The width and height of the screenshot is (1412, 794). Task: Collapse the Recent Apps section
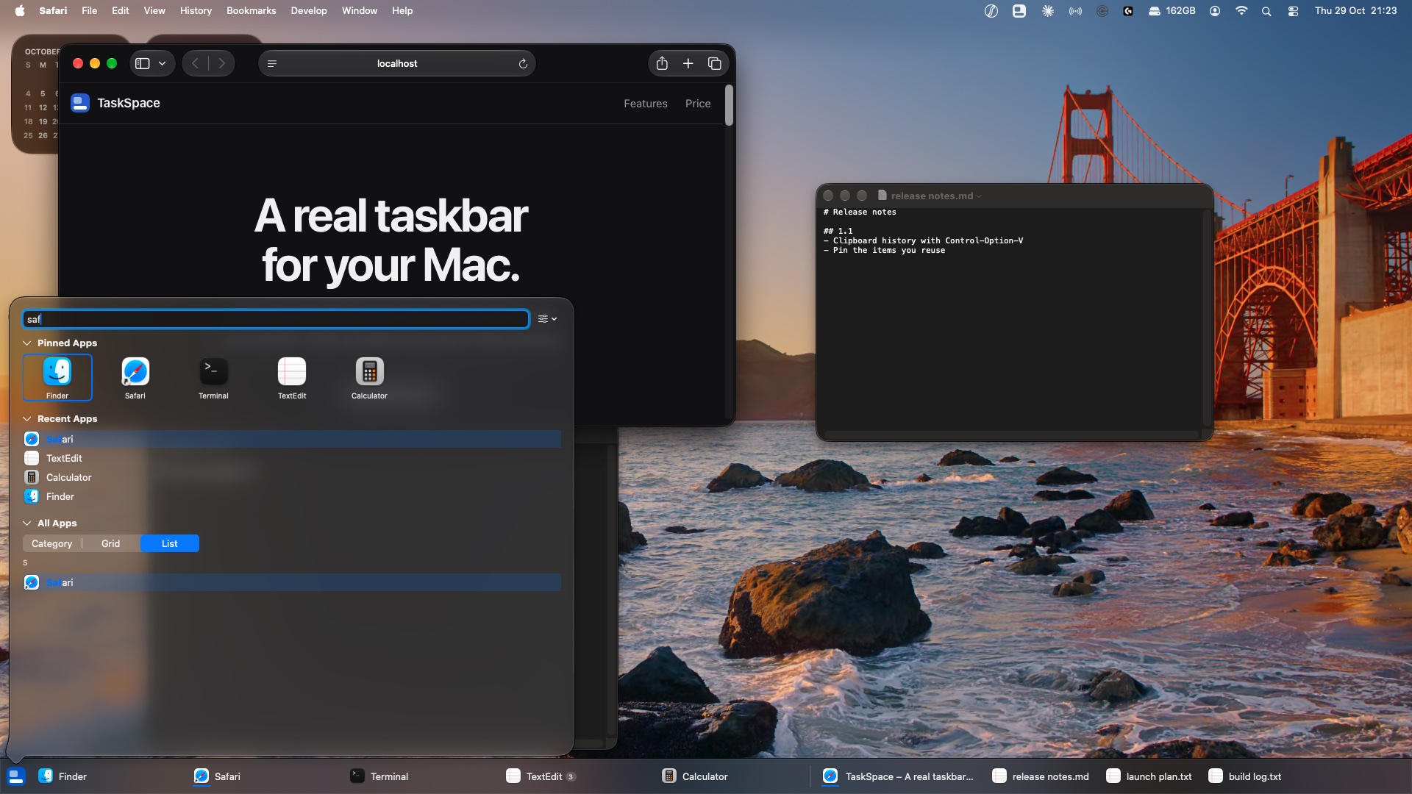(27, 419)
